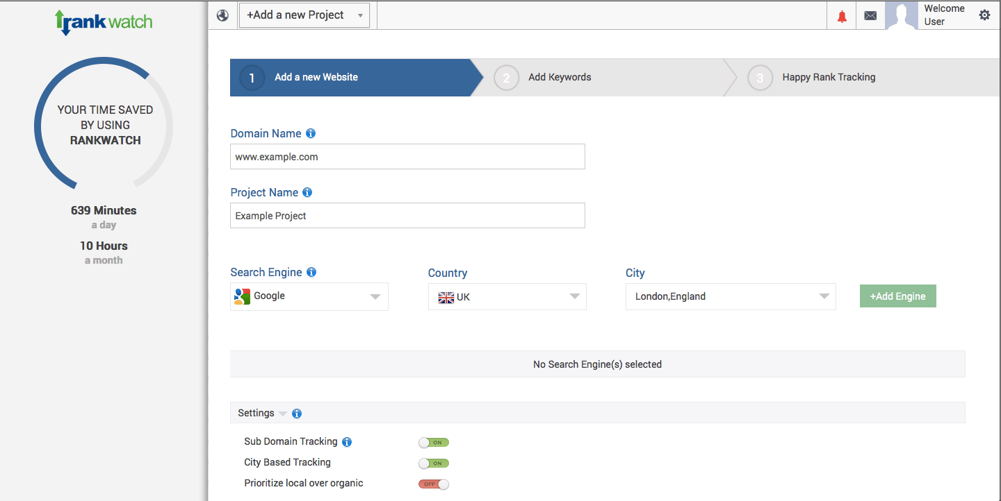The height and width of the screenshot is (501, 1001).
Task: Click the Project Name input field
Action: (x=407, y=216)
